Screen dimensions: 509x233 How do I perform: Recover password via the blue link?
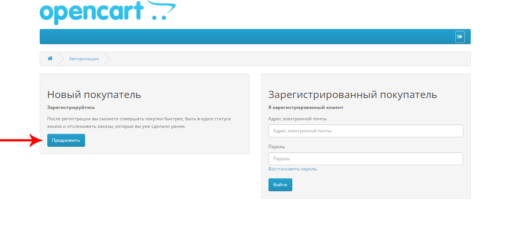coord(292,169)
